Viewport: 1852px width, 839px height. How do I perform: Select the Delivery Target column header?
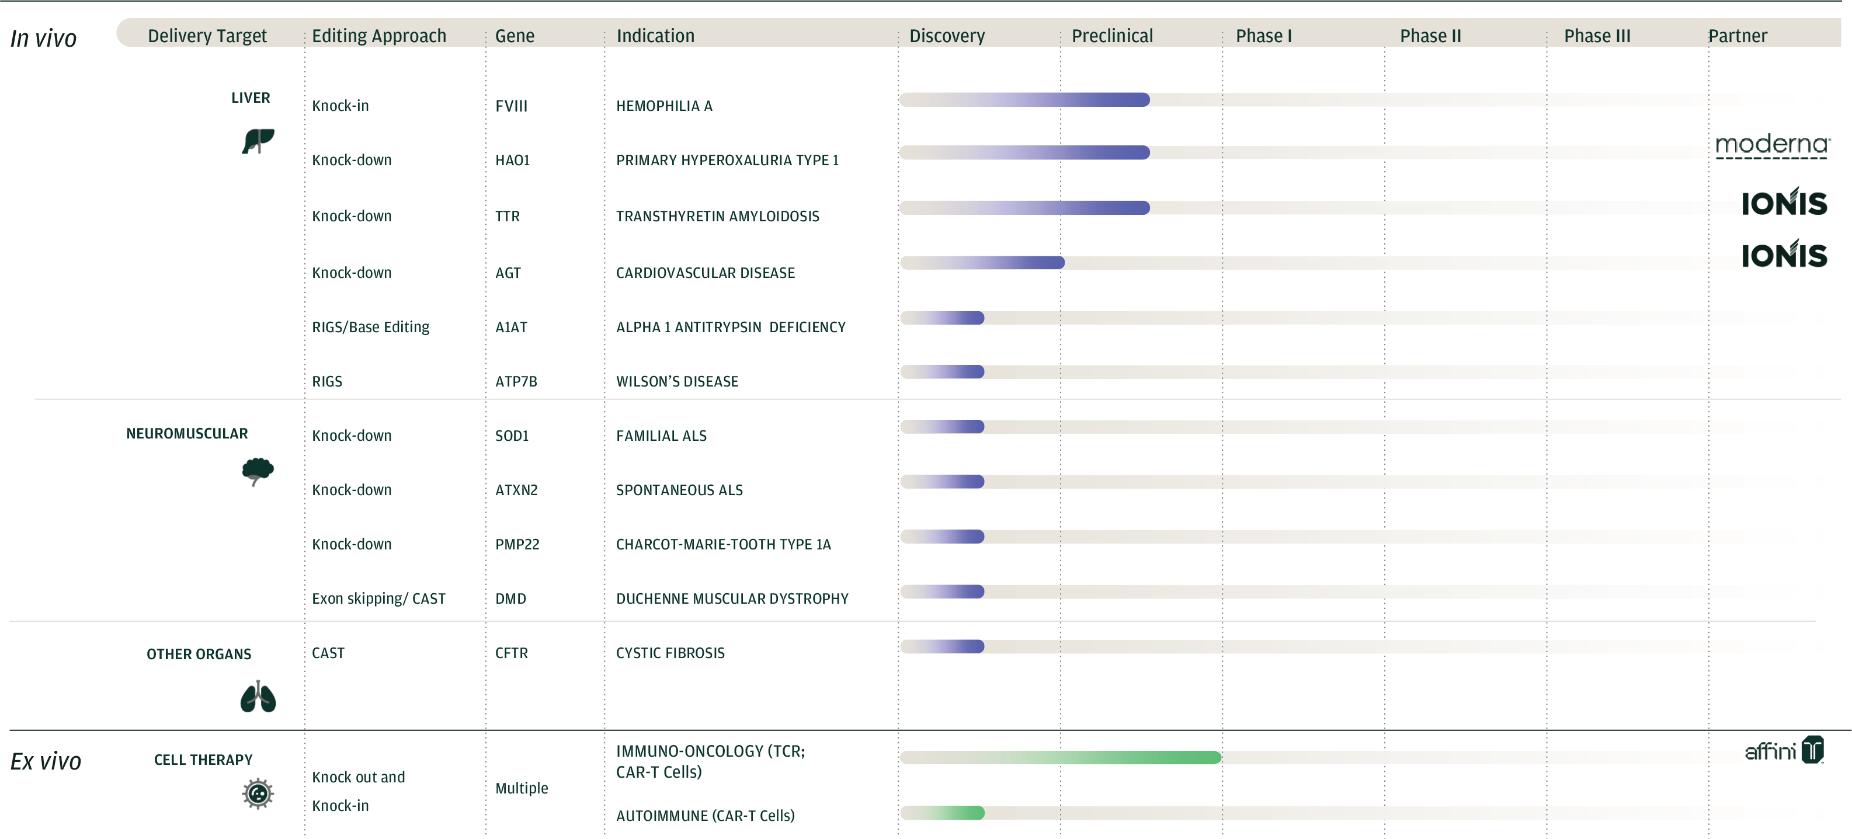(207, 36)
